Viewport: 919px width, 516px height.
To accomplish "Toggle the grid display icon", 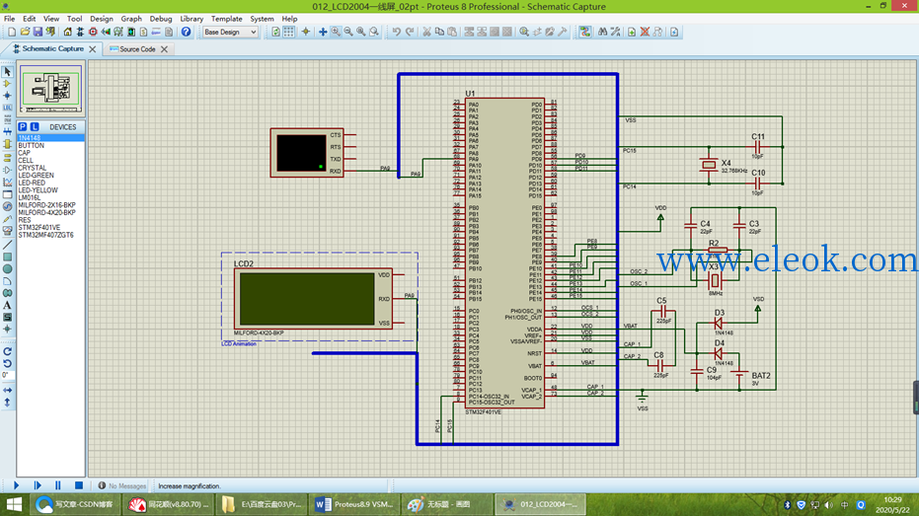I will (x=289, y=32).
